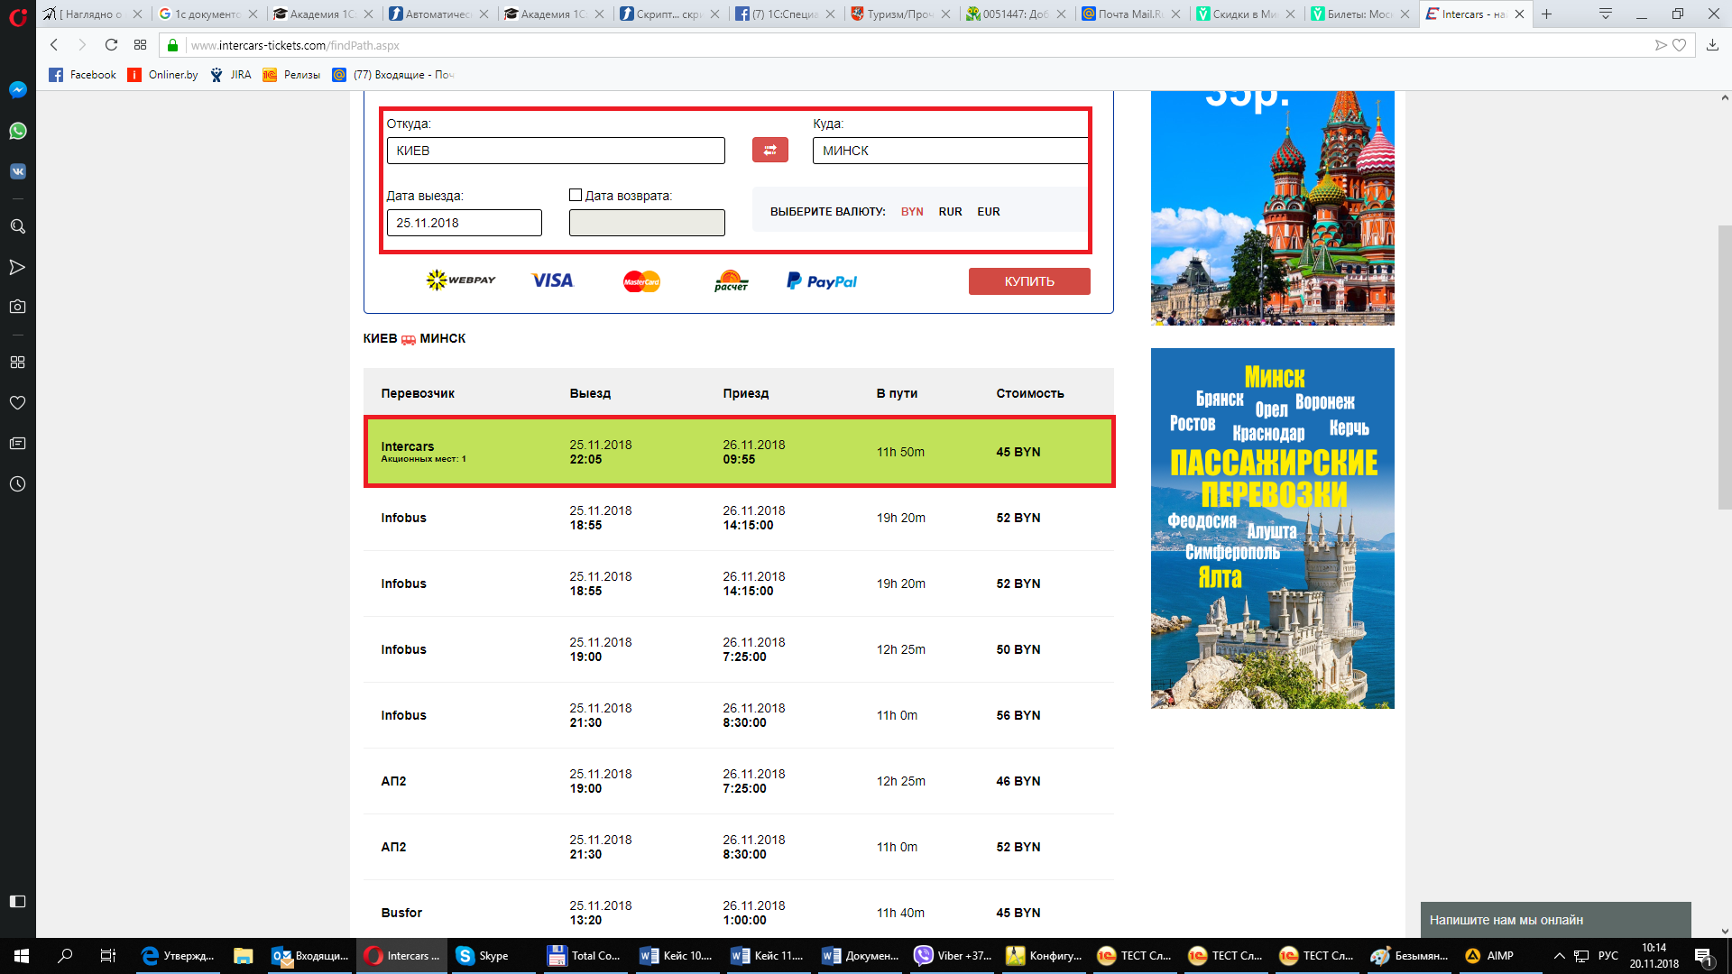Select EUR currency
This screenshot has height=974, width=1732.
point(989,212)
